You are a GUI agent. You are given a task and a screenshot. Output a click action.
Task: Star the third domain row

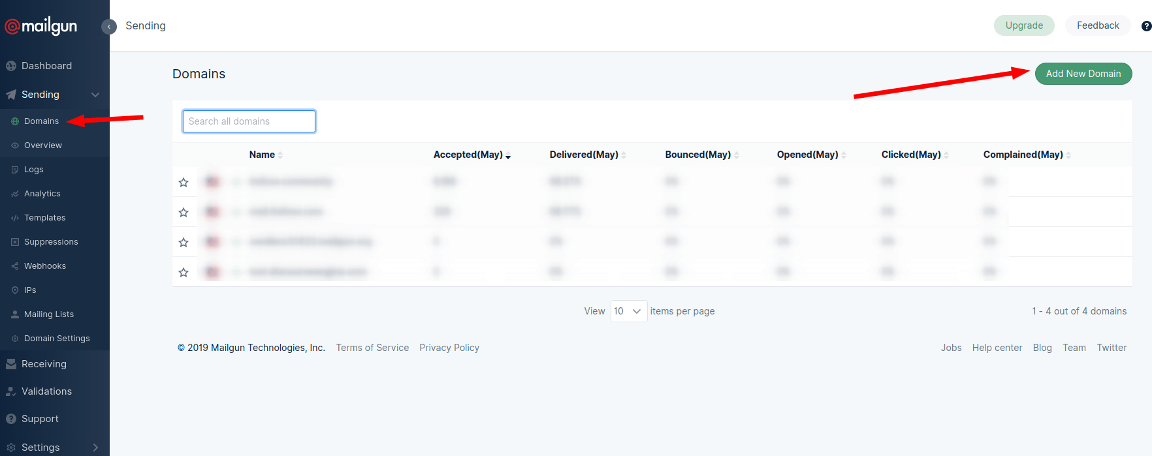click(x=184, y=243)
